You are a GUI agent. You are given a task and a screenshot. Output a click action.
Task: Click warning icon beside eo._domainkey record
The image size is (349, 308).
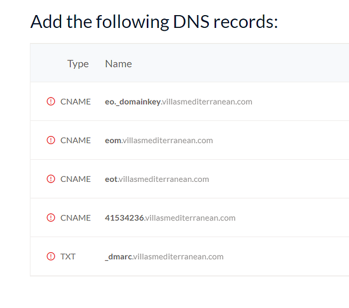coord(51,102)
